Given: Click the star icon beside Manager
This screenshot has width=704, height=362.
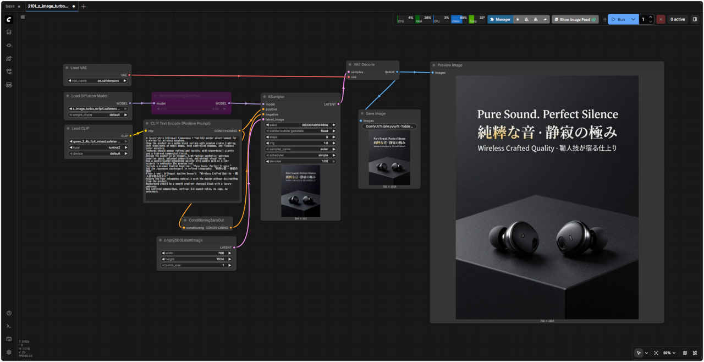Looking at the screenshot, I should click(518, 19).
